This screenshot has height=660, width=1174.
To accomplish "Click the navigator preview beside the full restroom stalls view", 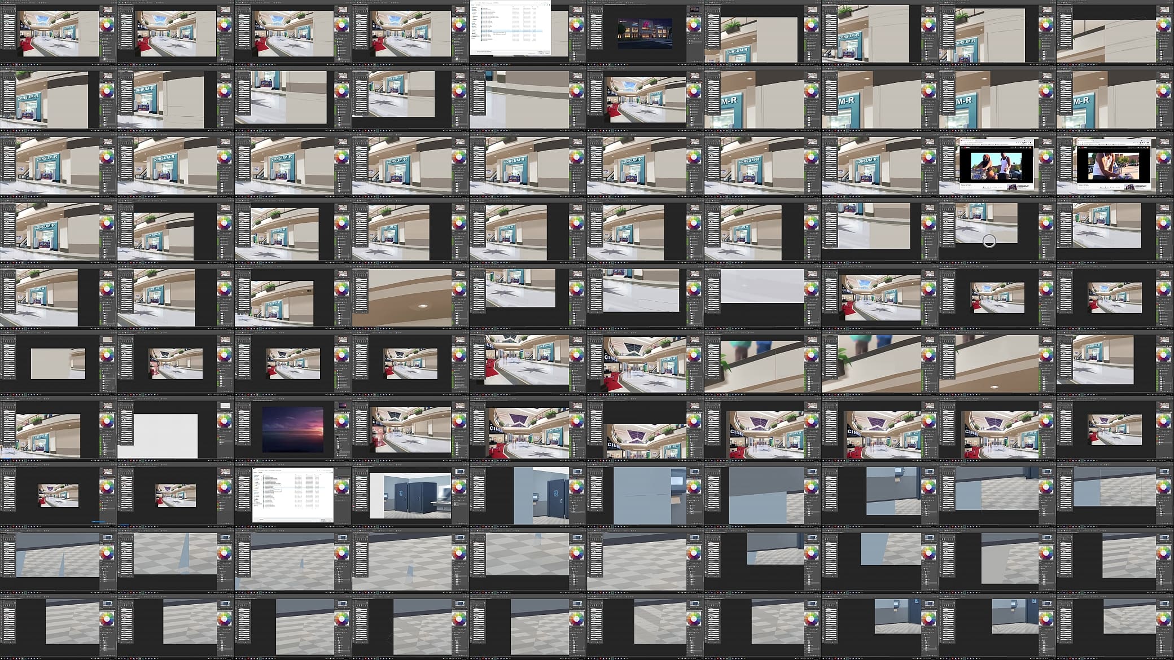I will click(459, 472).
